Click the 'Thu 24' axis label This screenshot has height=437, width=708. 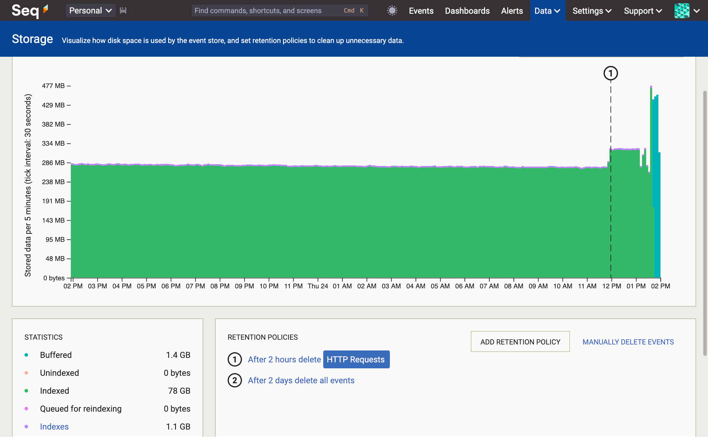click(318, 286)
